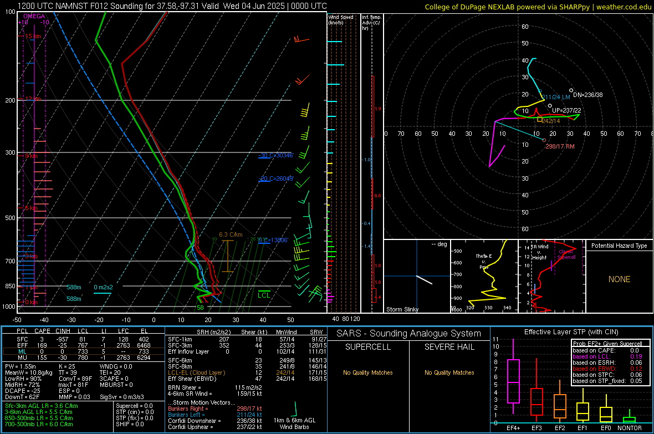Select the 0 C=13806' freezing level label
Screen dimensions: 654x434
click(273, 241)
